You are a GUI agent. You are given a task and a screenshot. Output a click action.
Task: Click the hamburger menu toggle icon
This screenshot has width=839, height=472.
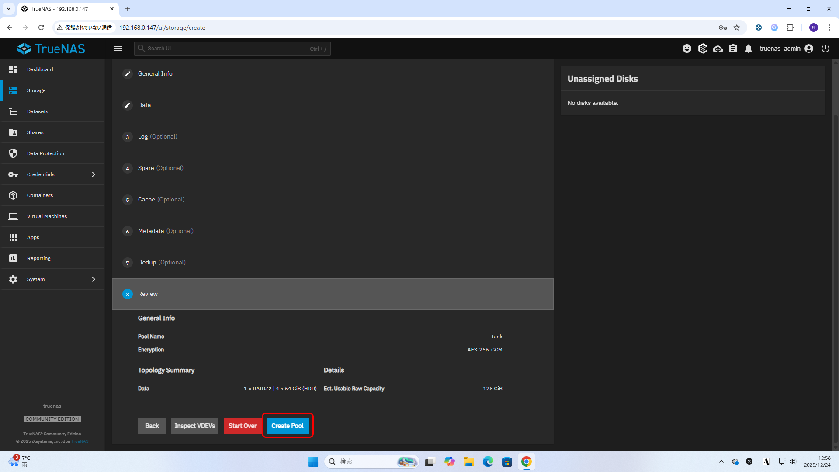118,49
